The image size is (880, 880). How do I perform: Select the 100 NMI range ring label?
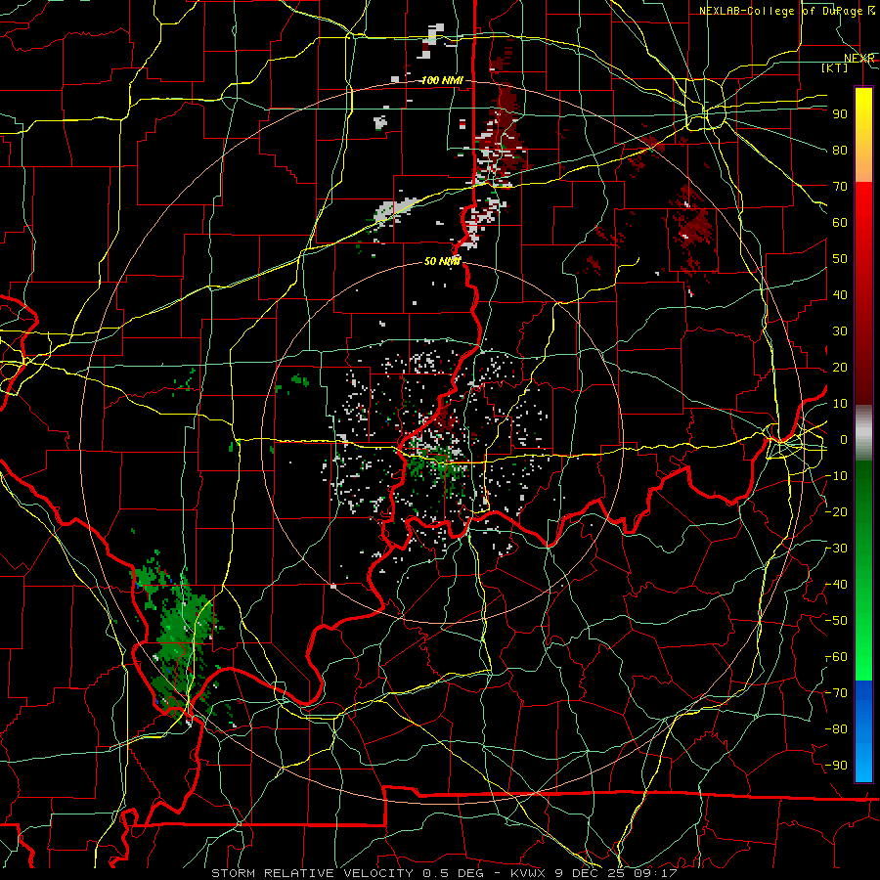(x=442, y=80)
